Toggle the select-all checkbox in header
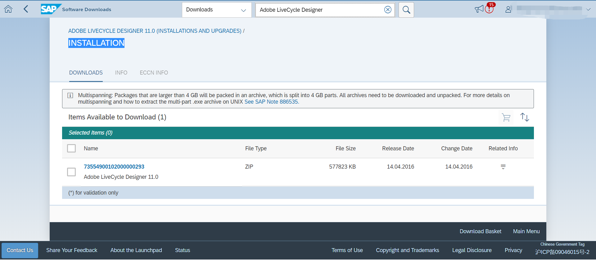The width and height of the screenshot is (596, 262). pyautogui.click(x=71, y=148)
